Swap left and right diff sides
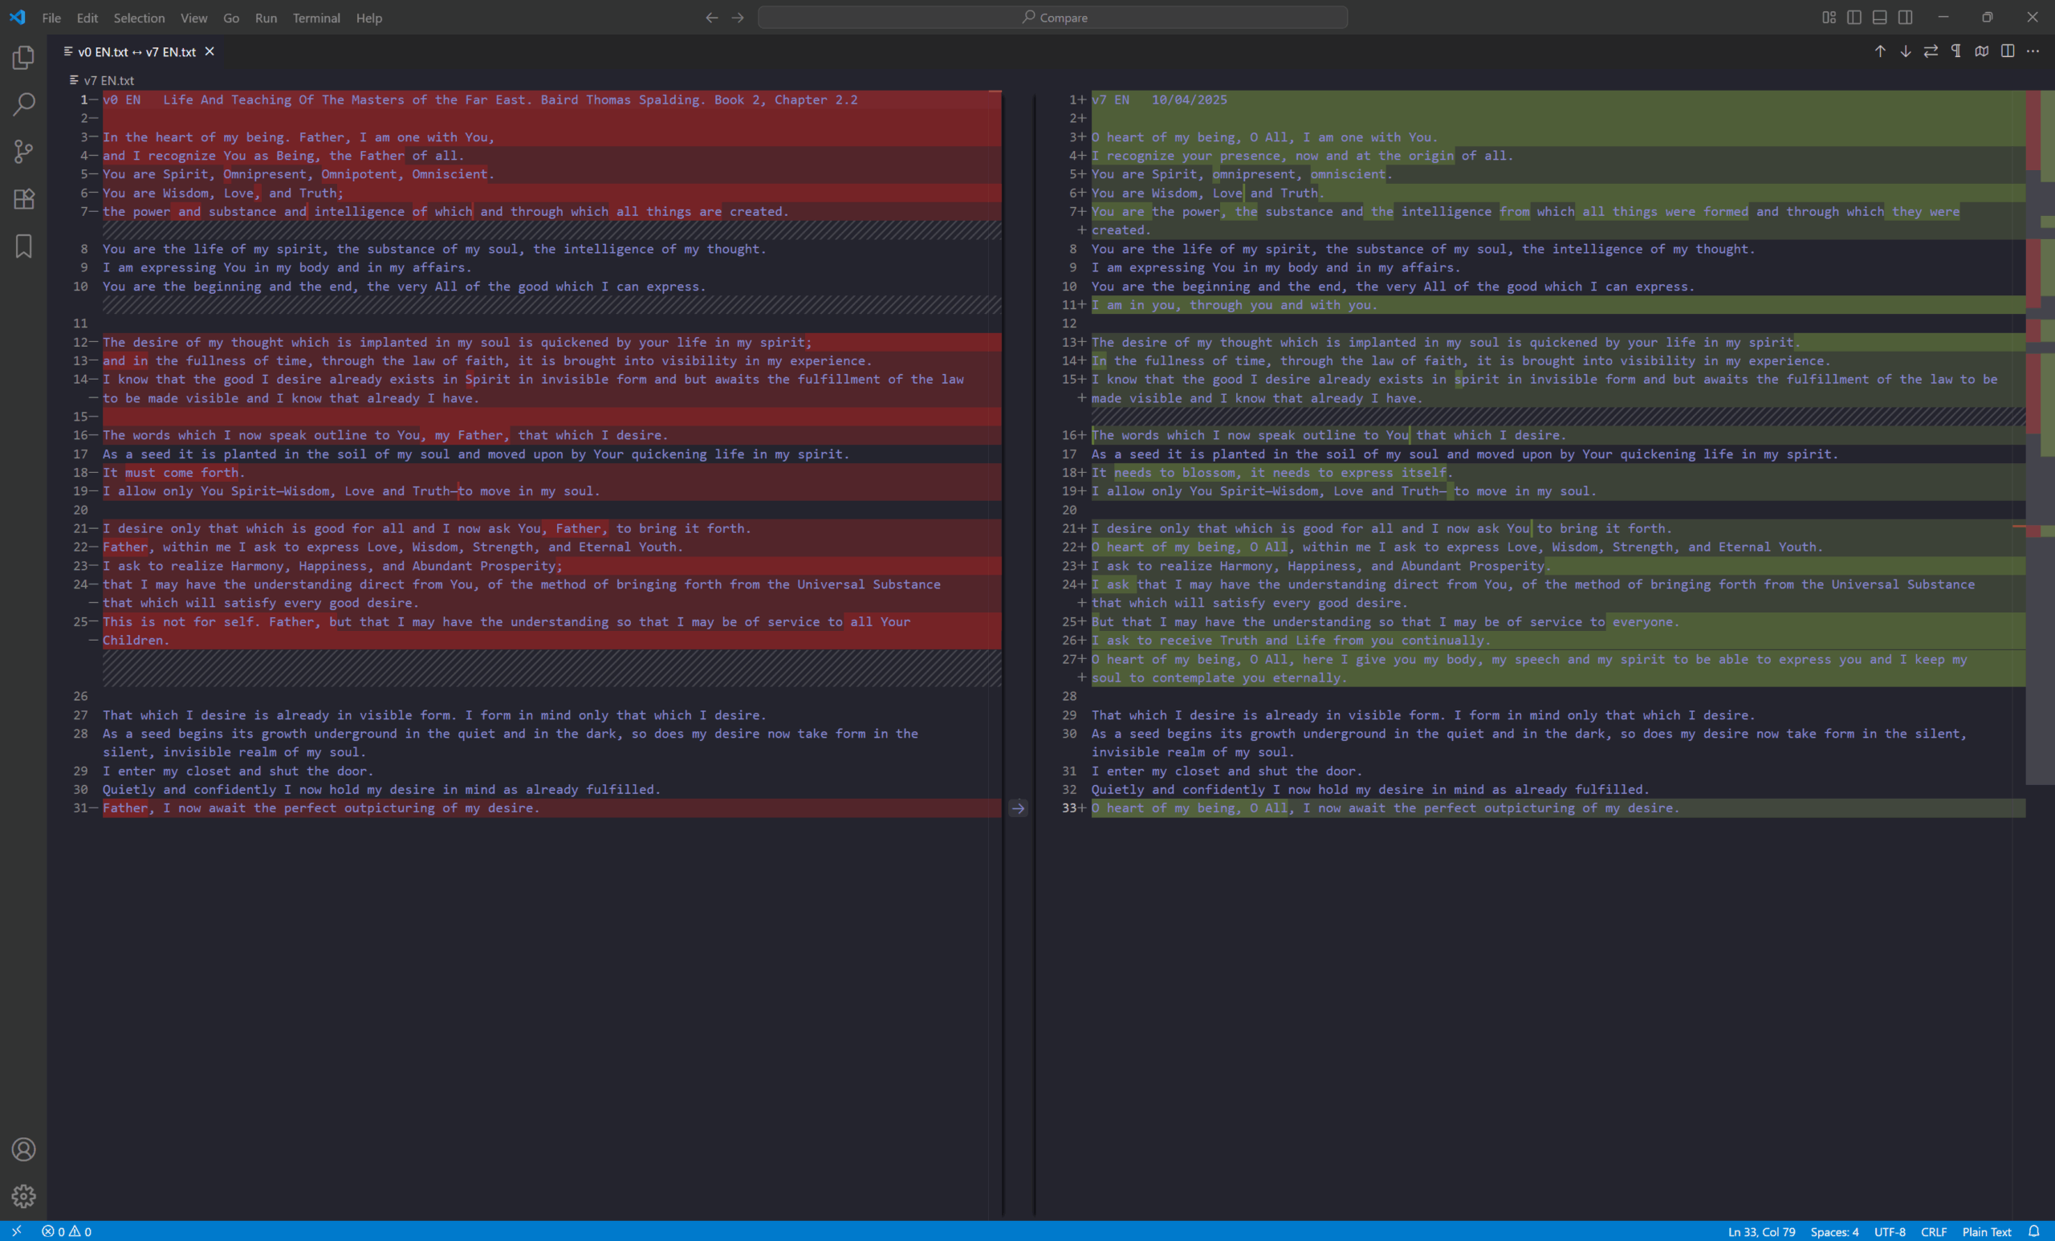This screenshot has height=1241, width=2055. [x=1931, y=51]
